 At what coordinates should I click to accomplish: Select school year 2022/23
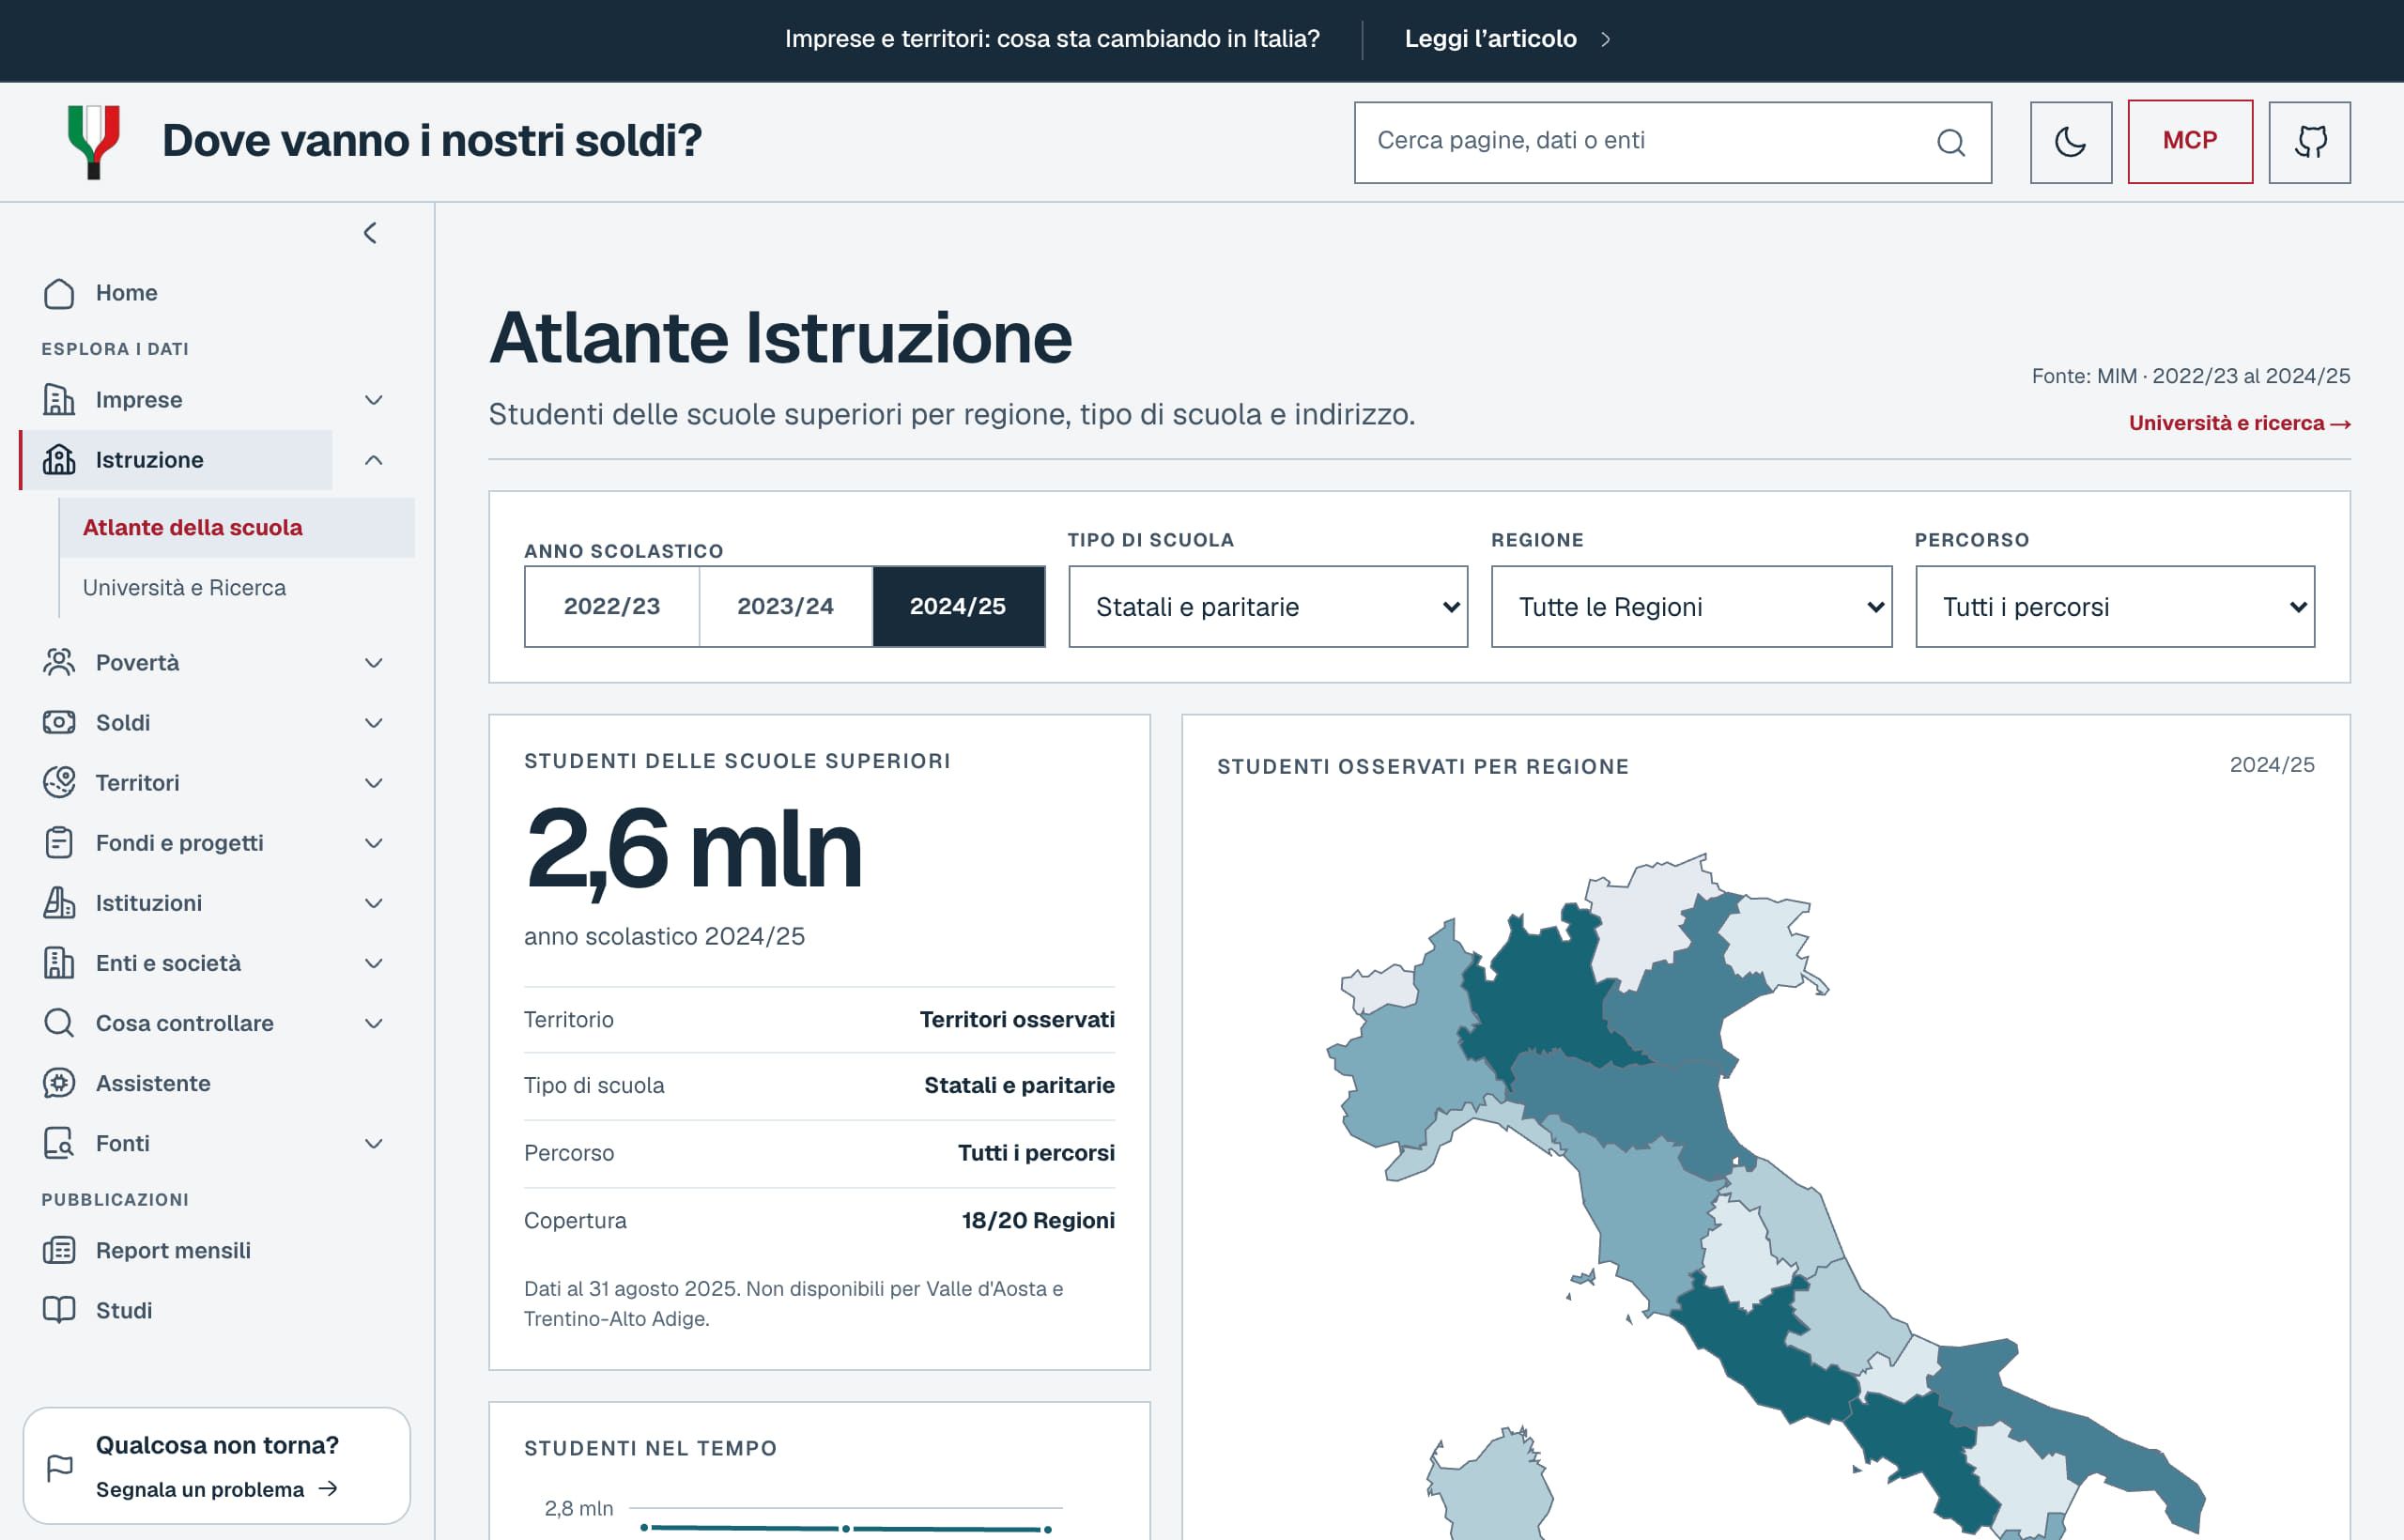coord(612,607)
